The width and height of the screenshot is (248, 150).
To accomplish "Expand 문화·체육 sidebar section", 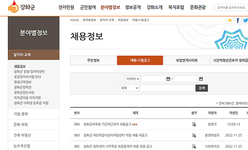I will [x=34, y=125].
